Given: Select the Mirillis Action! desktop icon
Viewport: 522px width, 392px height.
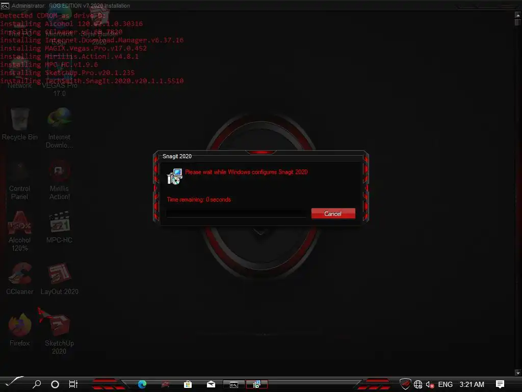Looking at the screenshot, I should 59,180.
